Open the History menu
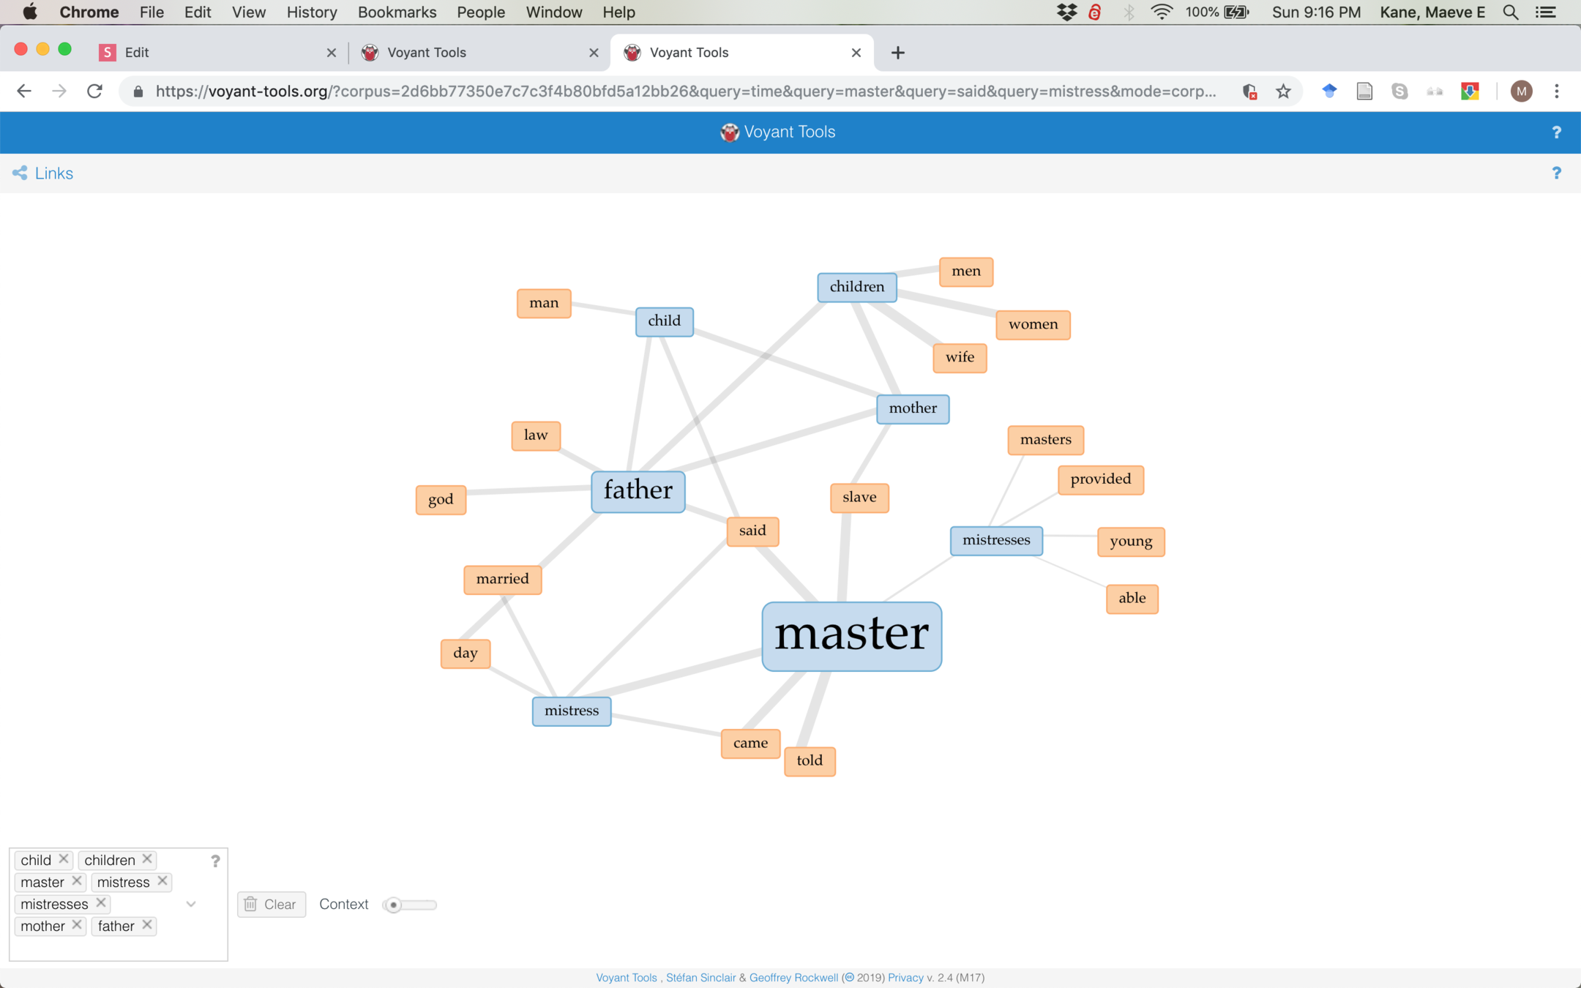1581x988 pixels. tap(311, 12)
